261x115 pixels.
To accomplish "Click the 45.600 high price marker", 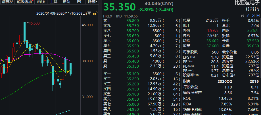I will point(34,23).
